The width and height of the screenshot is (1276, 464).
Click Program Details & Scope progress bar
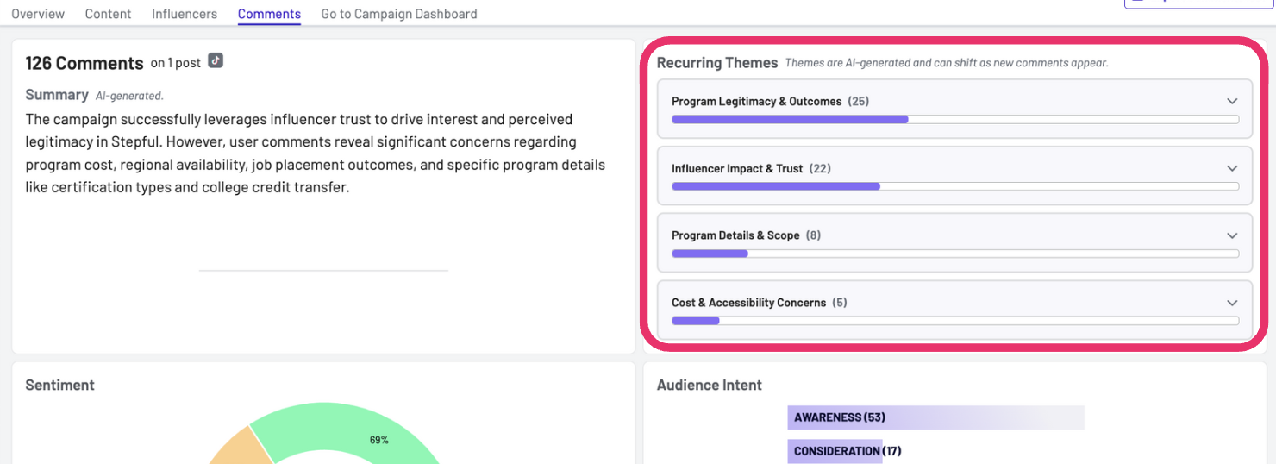[955, 254]
